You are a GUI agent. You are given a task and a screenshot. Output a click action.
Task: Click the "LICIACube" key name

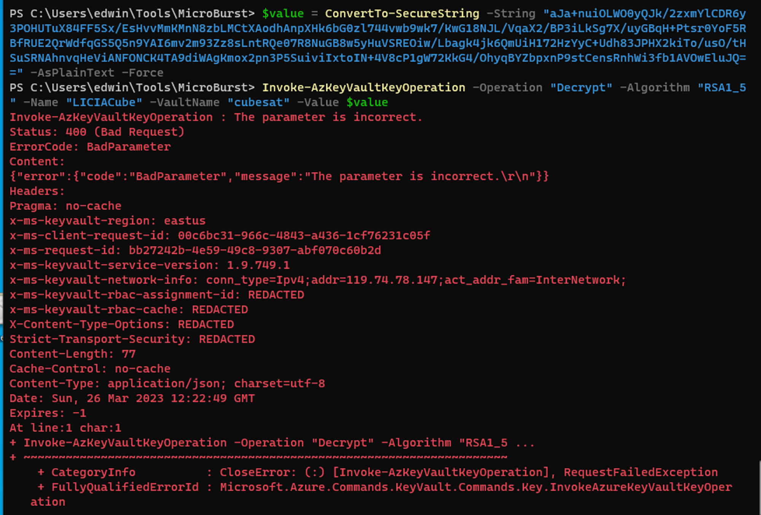(104, 102)
